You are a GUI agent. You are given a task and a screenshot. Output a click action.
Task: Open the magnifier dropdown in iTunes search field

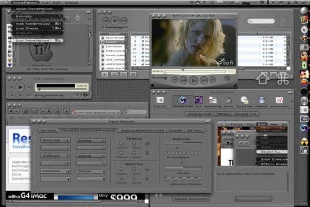pos(250,21)
